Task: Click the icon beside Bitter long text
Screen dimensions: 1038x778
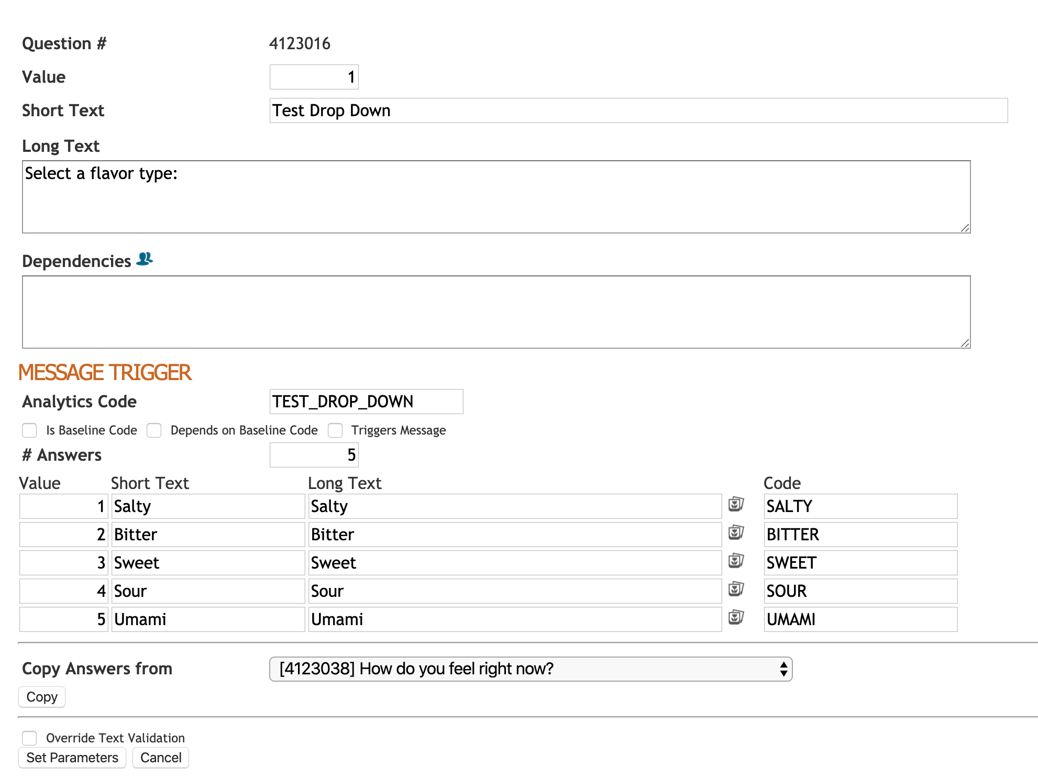Action: coord(736,532)
